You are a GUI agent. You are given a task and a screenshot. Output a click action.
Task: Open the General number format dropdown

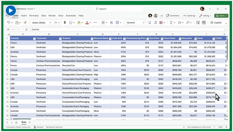click(x=135, y=23)
